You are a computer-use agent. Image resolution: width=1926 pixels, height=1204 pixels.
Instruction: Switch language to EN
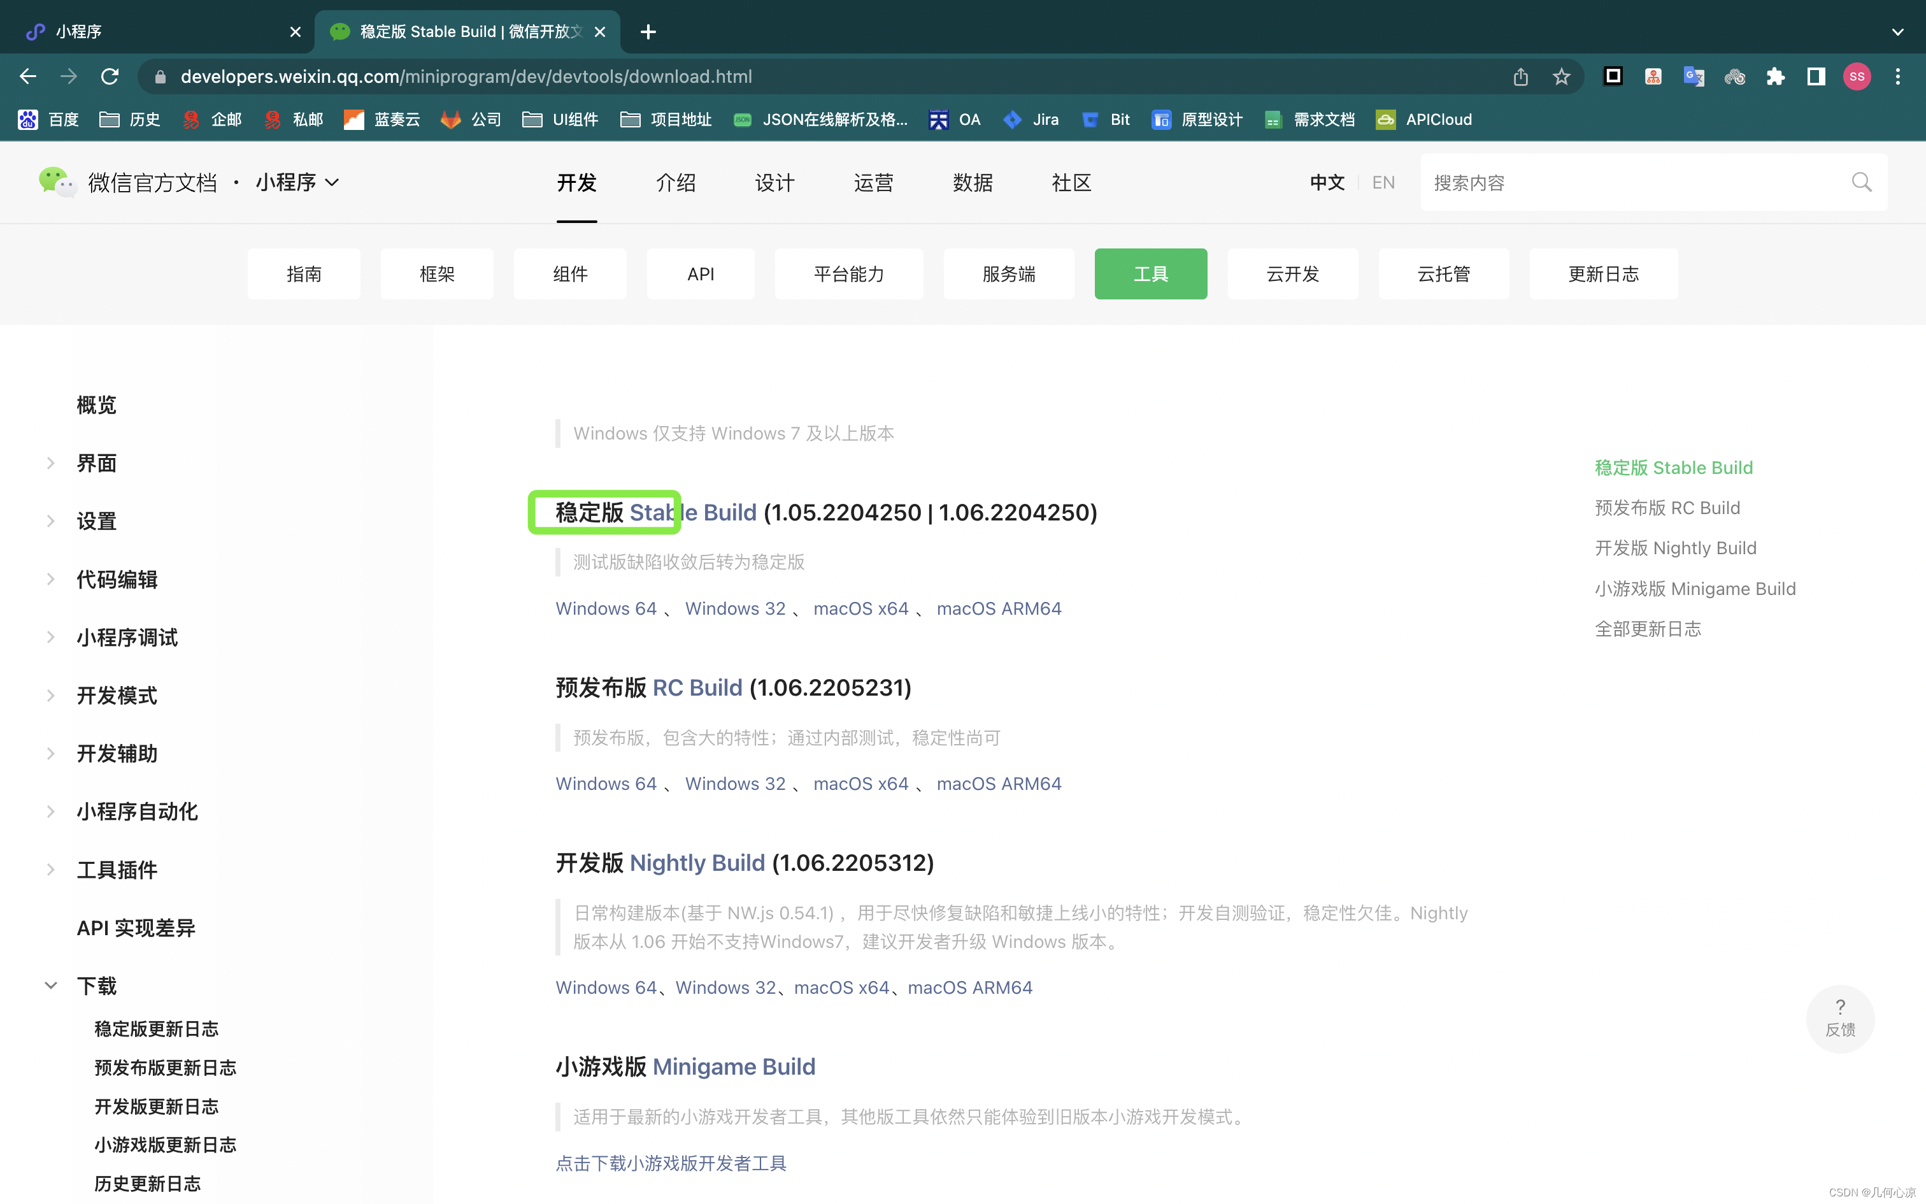tap(1383, 182)
